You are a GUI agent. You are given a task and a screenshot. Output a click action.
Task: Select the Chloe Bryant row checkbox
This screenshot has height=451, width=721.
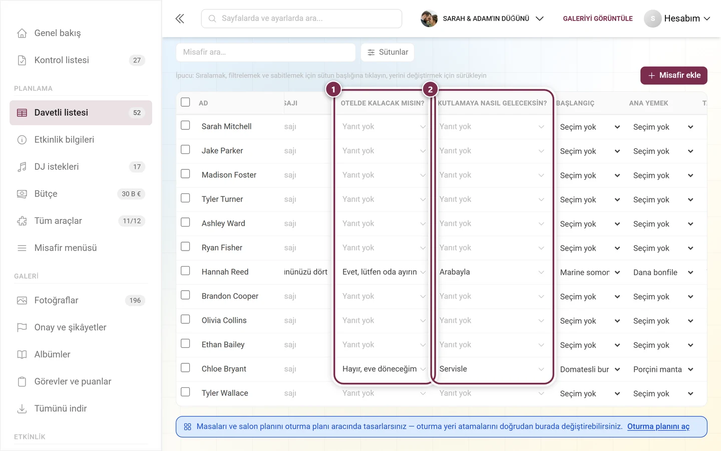coord(185,368)
